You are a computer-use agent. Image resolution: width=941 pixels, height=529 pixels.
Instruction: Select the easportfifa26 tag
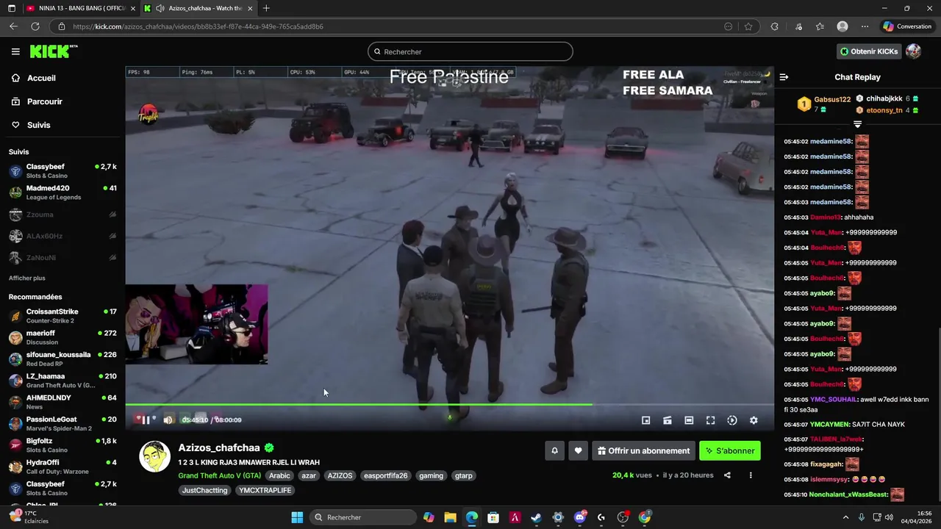pos(385,475)
